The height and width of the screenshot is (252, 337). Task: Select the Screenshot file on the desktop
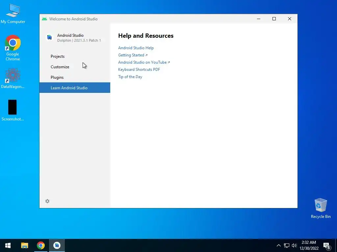pos(13,110)
